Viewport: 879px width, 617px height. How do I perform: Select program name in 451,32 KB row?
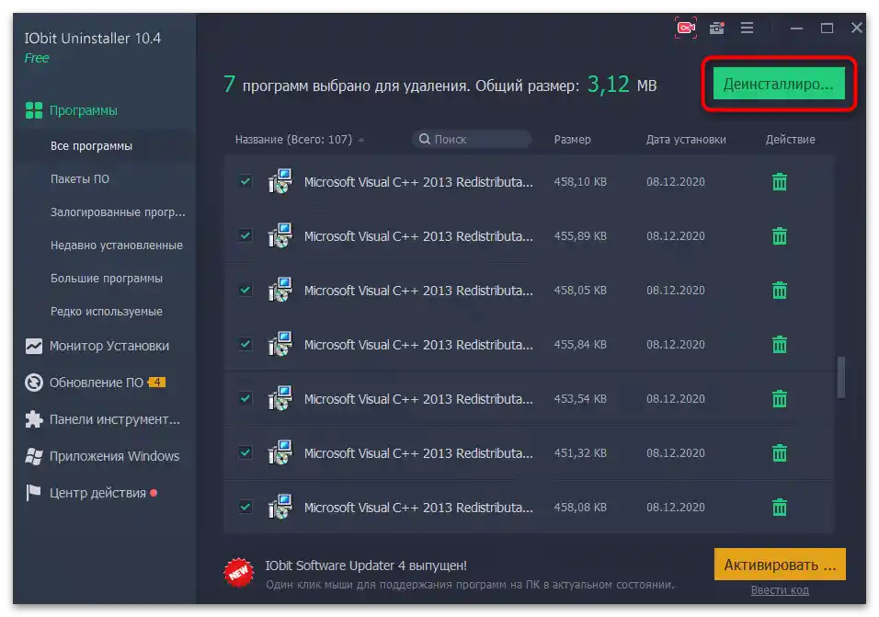click(x=418, y=452)
